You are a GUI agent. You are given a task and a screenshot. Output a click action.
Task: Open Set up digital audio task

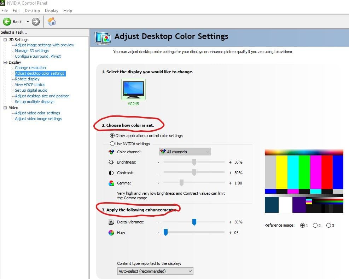tap(31, 90)
